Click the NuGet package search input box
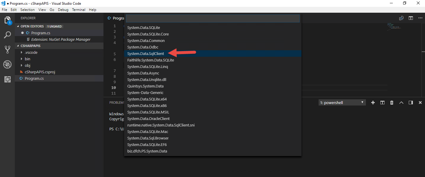425x177 pixels. click(213, 18)
